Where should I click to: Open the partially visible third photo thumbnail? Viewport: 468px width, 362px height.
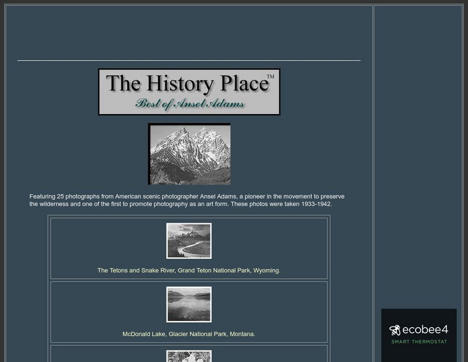189,356
